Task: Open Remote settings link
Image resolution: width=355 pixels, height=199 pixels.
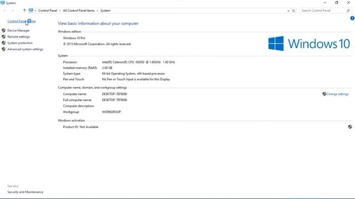Action: pyautogui.click(x=18, y=37)
